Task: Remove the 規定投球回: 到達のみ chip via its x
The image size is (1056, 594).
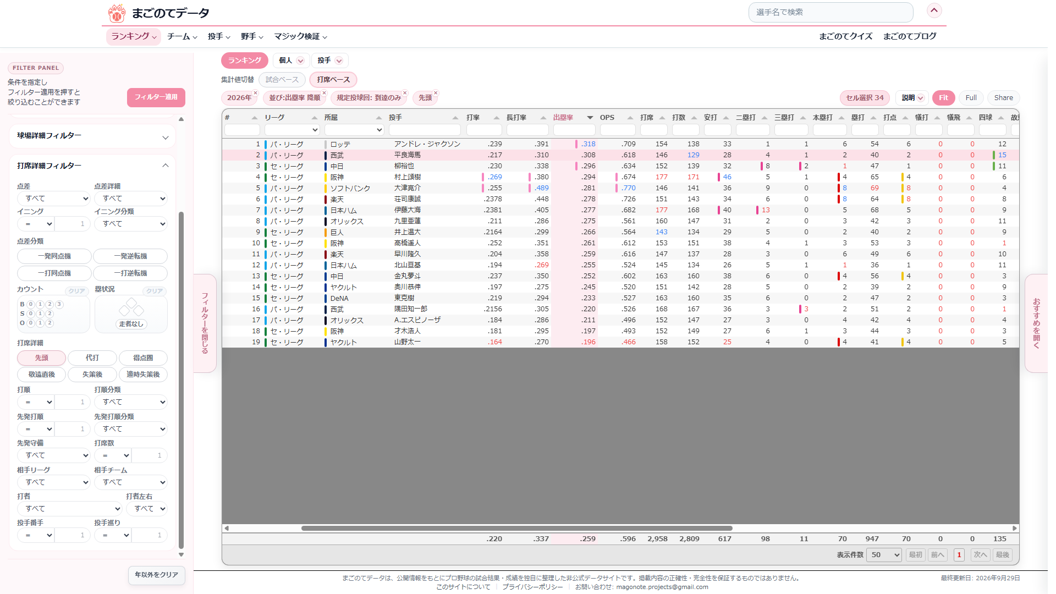Action: point(405,93)
